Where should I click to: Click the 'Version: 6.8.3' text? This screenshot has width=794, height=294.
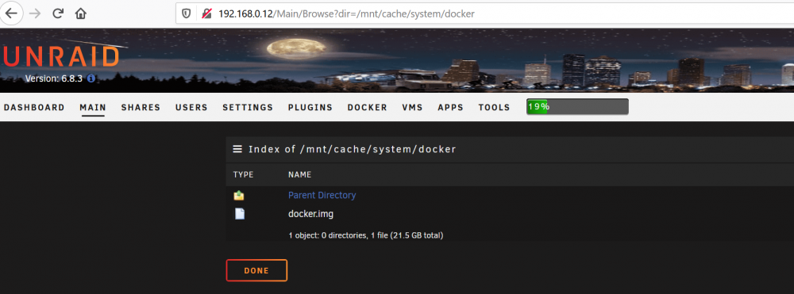(54, 78)
